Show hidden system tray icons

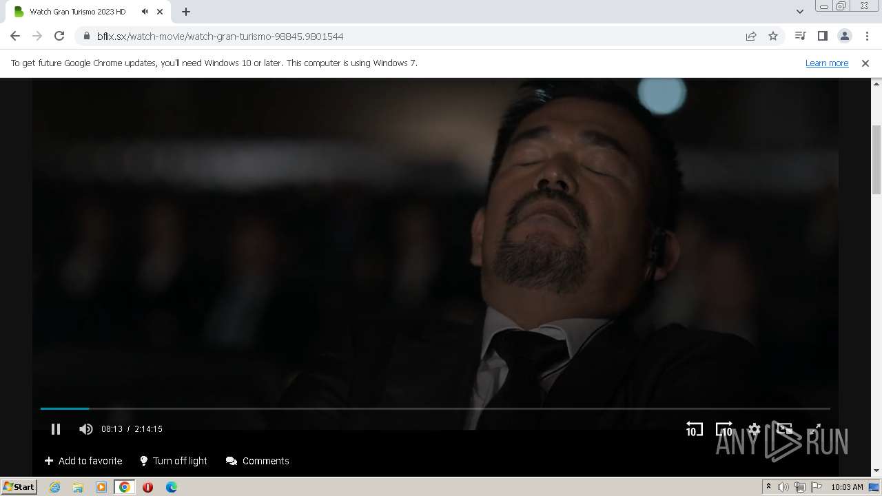point(768,487)
